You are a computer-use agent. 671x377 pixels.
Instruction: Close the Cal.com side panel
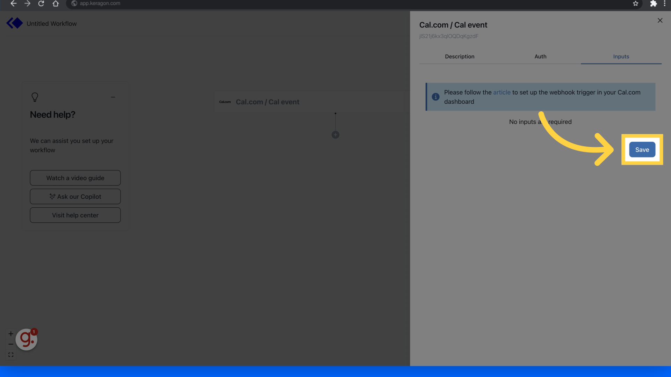pos(660,21)
